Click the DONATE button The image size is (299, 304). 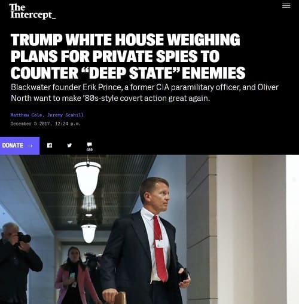[x=20, y=146]
